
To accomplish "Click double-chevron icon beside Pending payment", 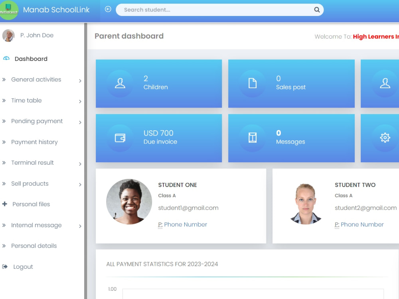I will pos(4,121).
